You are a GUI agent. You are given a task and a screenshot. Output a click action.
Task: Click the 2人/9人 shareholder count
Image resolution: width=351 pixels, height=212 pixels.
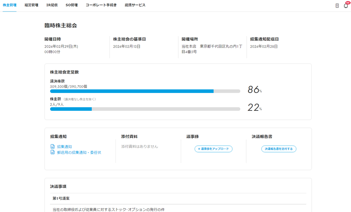pos(57,105)
